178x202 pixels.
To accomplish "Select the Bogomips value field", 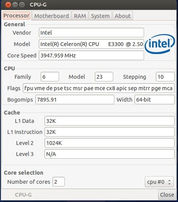I will point(75,100).
